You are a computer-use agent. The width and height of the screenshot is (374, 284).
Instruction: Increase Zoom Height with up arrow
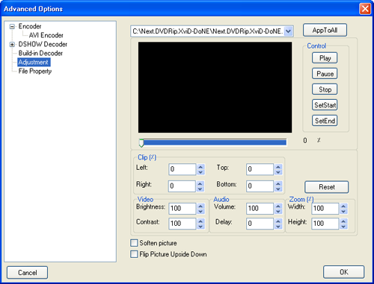pos(343,221)
